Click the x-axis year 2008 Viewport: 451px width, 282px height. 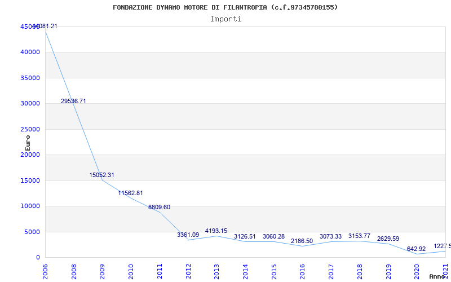74,271
